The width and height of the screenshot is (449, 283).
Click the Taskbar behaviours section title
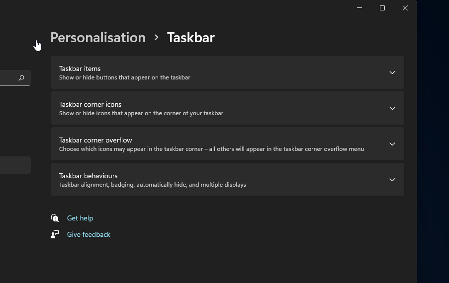pos(89,176)
